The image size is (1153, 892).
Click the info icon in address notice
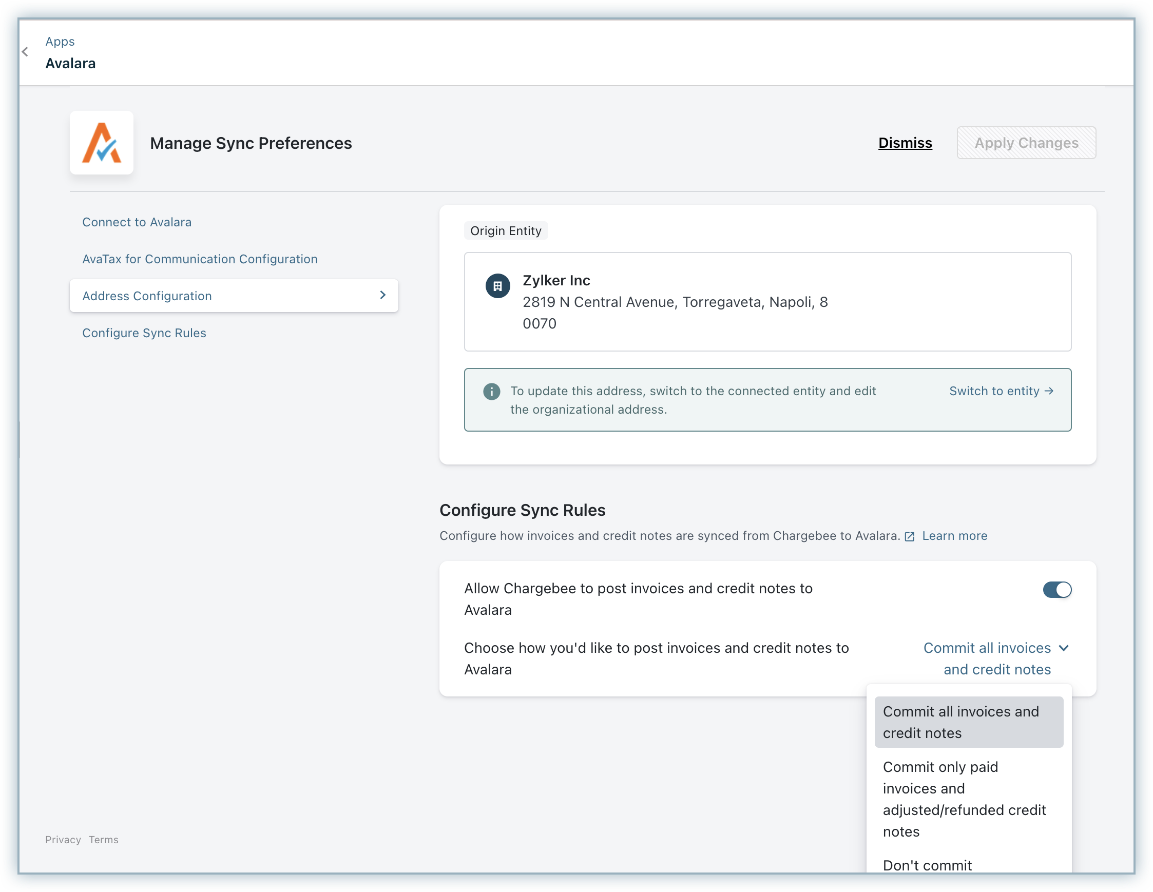point(491,392)
